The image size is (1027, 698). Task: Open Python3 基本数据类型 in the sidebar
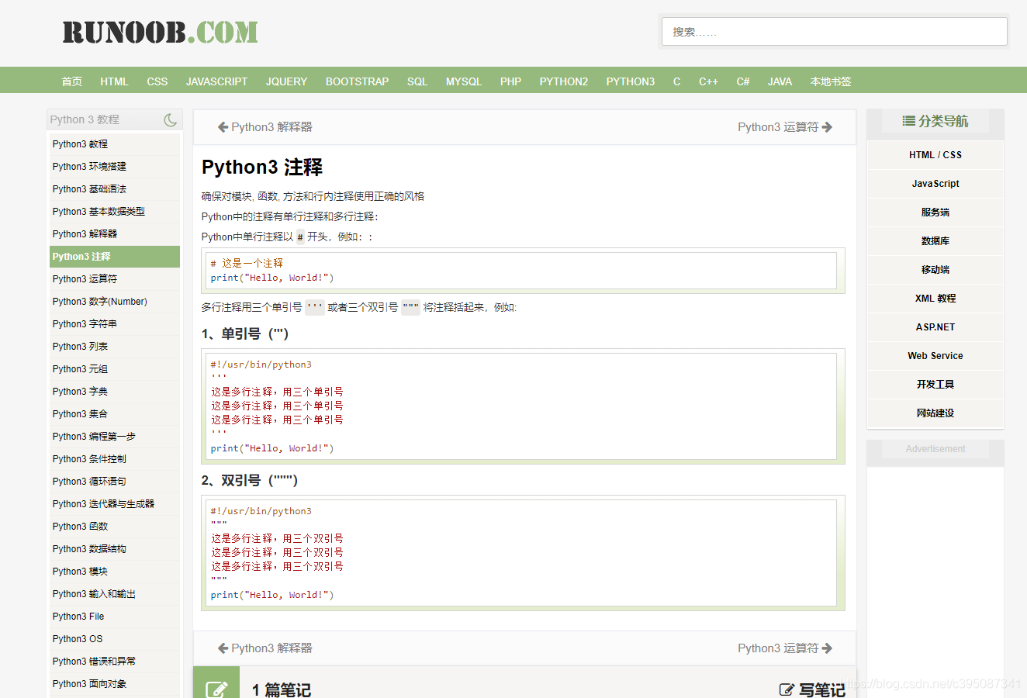(x=115, y=212)
